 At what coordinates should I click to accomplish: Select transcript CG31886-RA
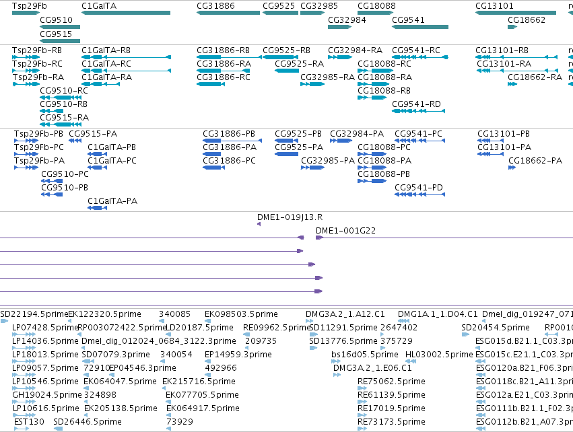[224, 63]
